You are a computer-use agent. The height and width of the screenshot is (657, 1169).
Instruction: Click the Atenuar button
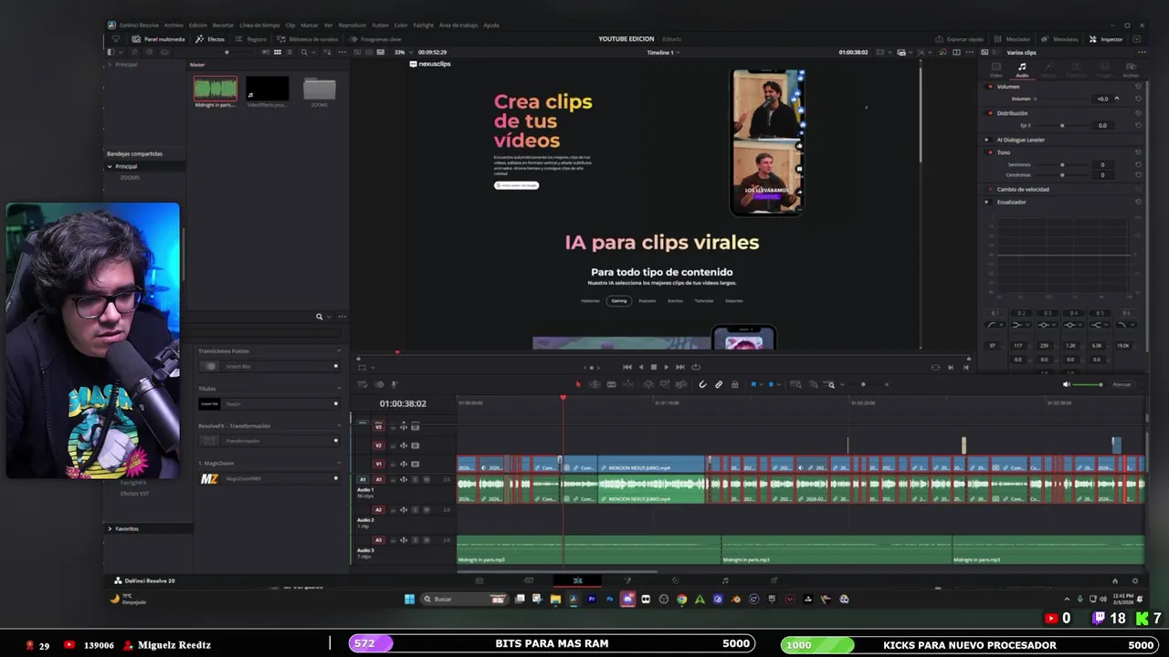click(1122, 384)
